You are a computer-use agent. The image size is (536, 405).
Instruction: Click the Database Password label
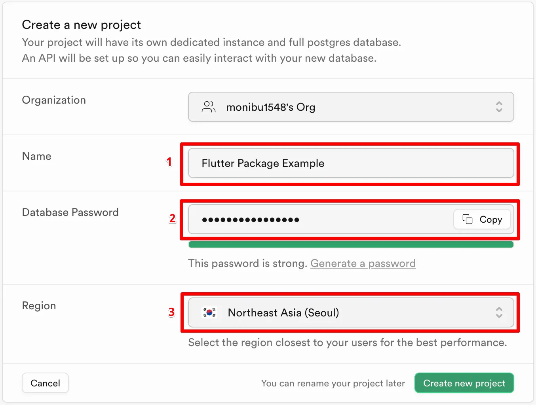point(70,212)
